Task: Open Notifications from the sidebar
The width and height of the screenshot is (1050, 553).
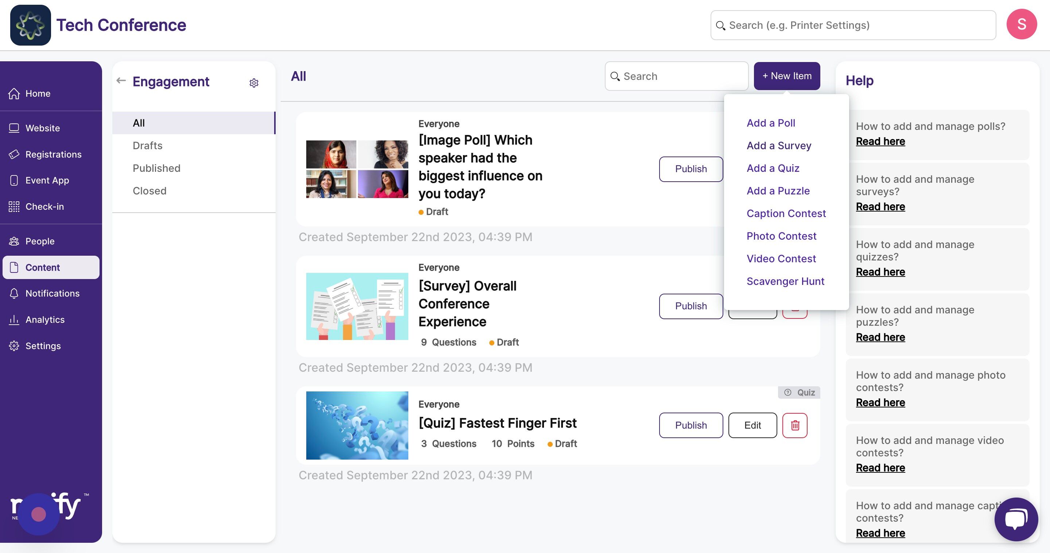Action: coord(52,293)
